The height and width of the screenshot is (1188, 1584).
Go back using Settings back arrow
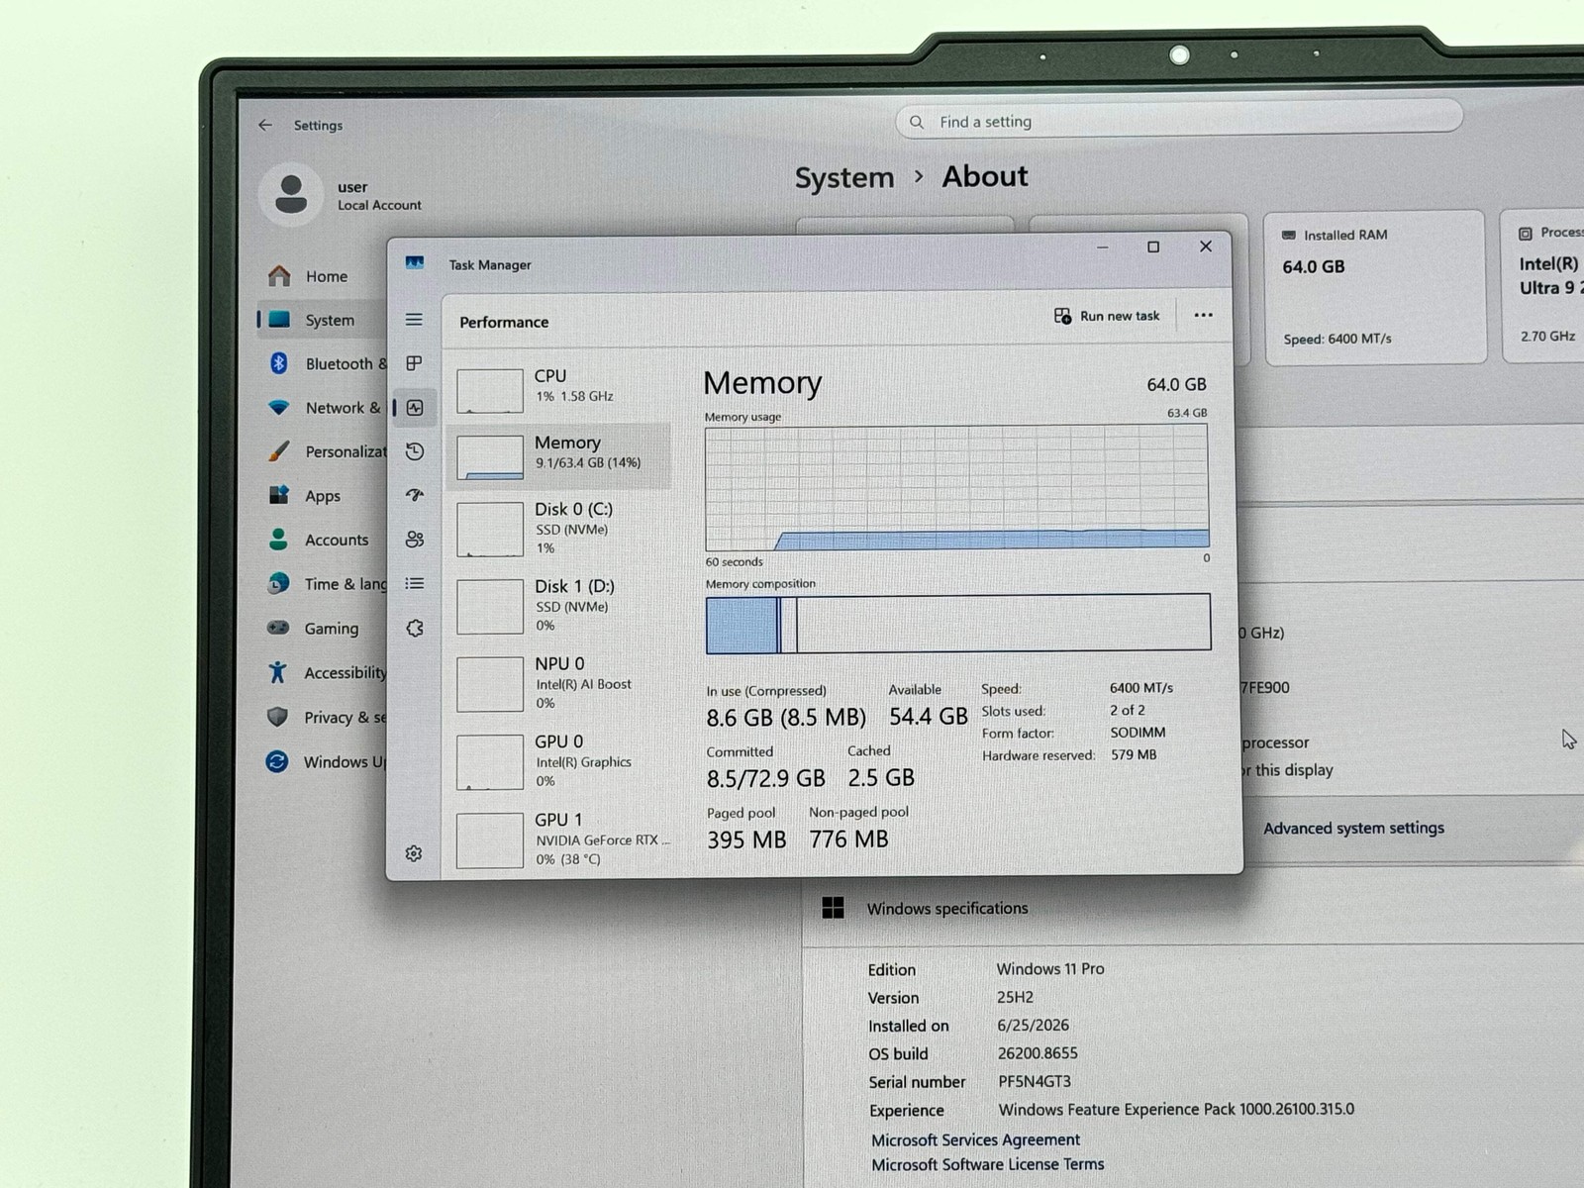point(264,125)
